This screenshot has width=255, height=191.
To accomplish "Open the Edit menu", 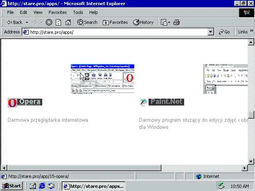I will click(x=24, y=12).
